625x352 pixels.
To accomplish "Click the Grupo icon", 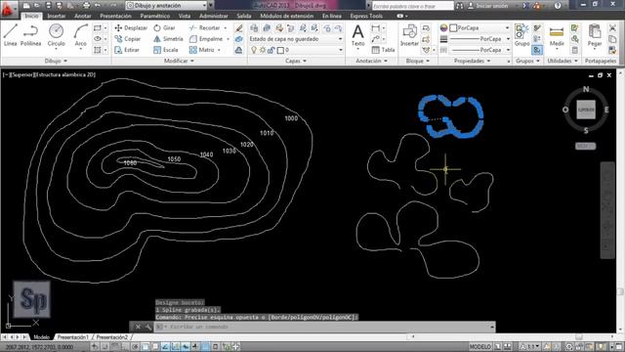I will pos(521,35).
